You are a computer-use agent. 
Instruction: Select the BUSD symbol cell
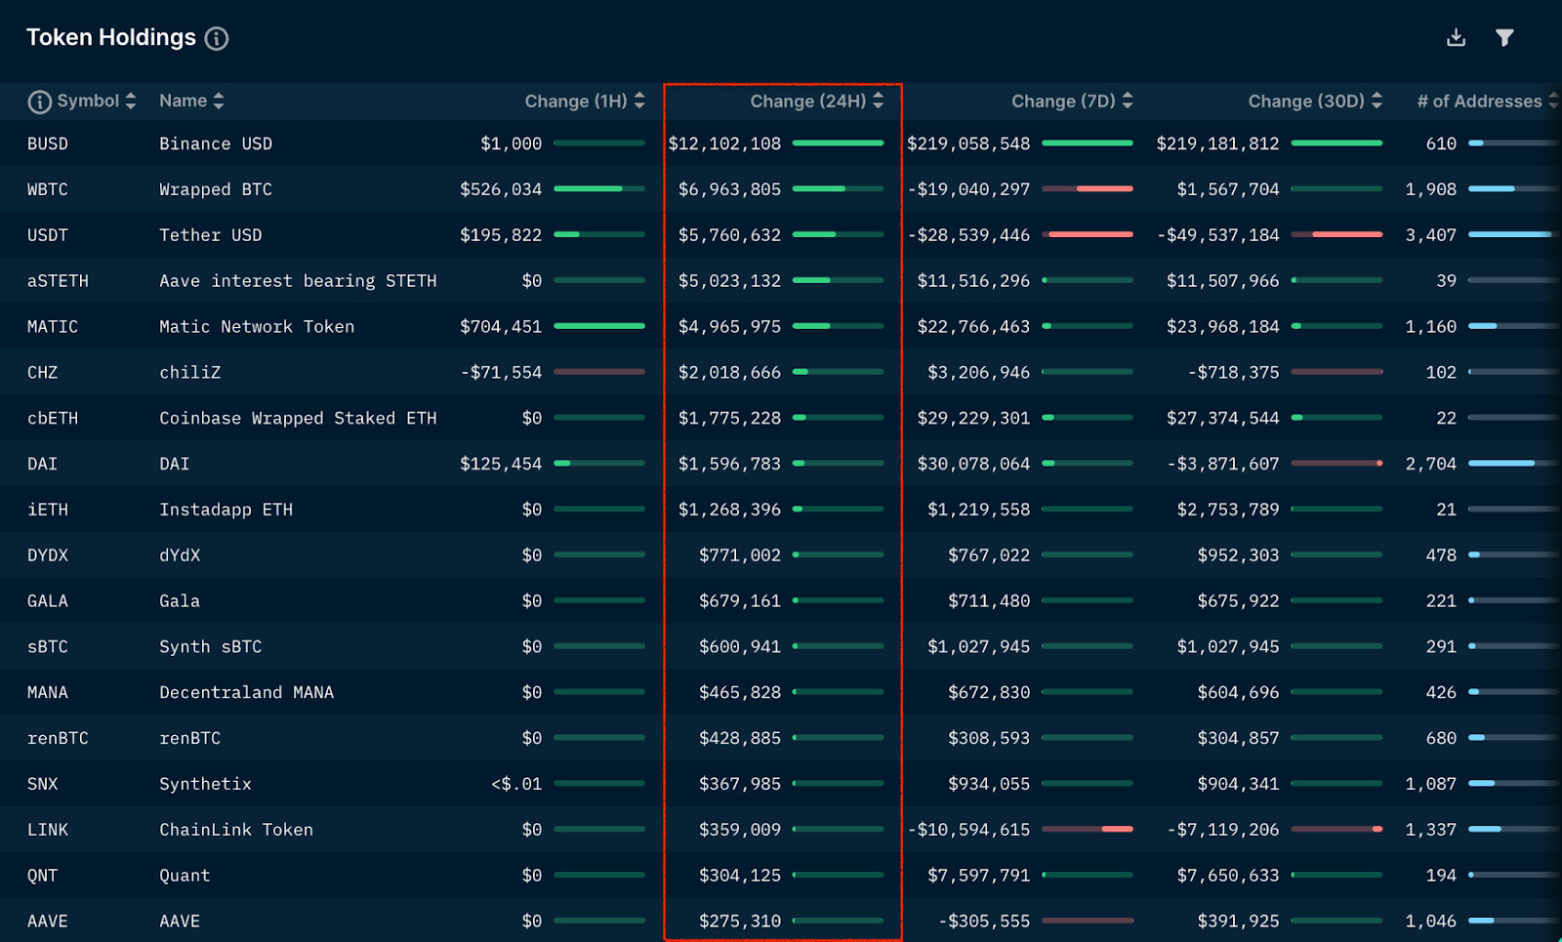pos(48,143)
